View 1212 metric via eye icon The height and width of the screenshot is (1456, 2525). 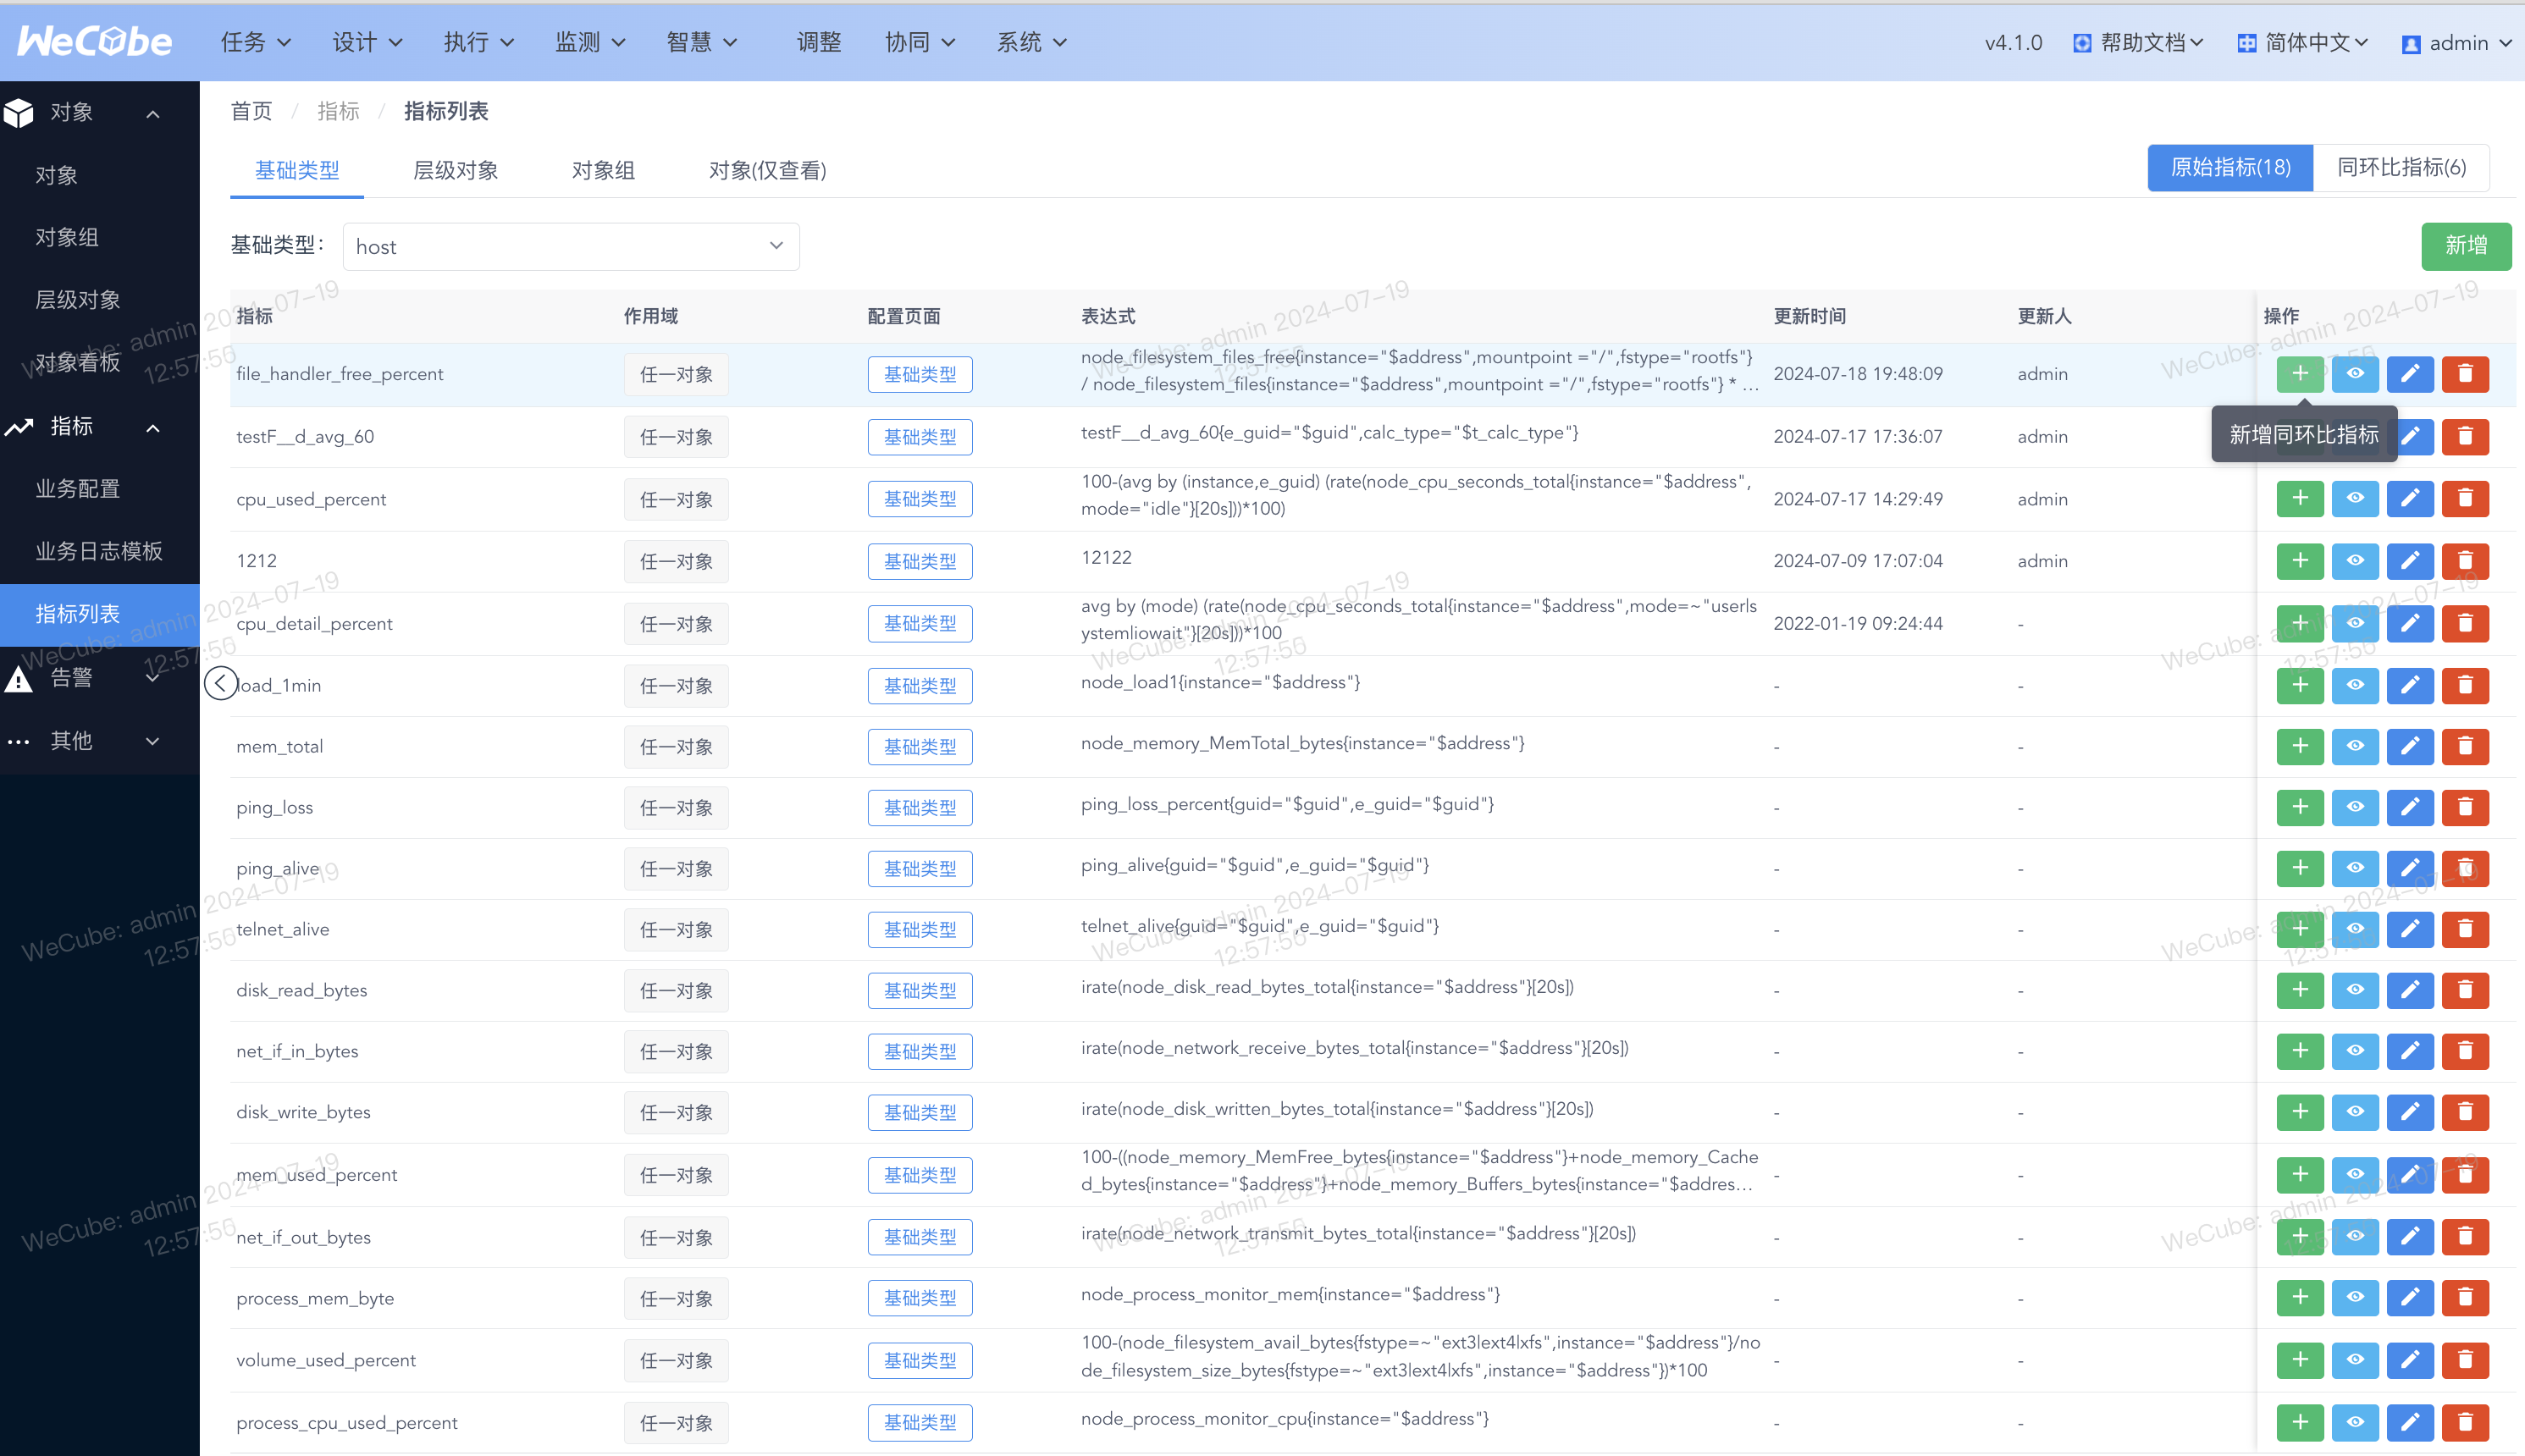(2355, 561)
